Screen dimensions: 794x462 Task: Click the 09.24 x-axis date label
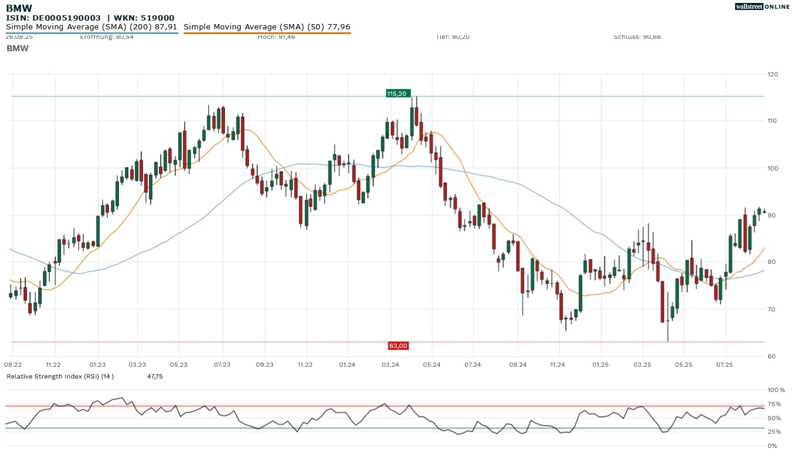[x=517, y=365]
